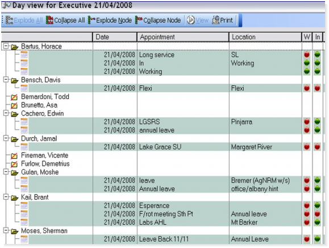Select the Labs AHL appointment text
The width and height of the screenshot is (329, 248).
153,222
